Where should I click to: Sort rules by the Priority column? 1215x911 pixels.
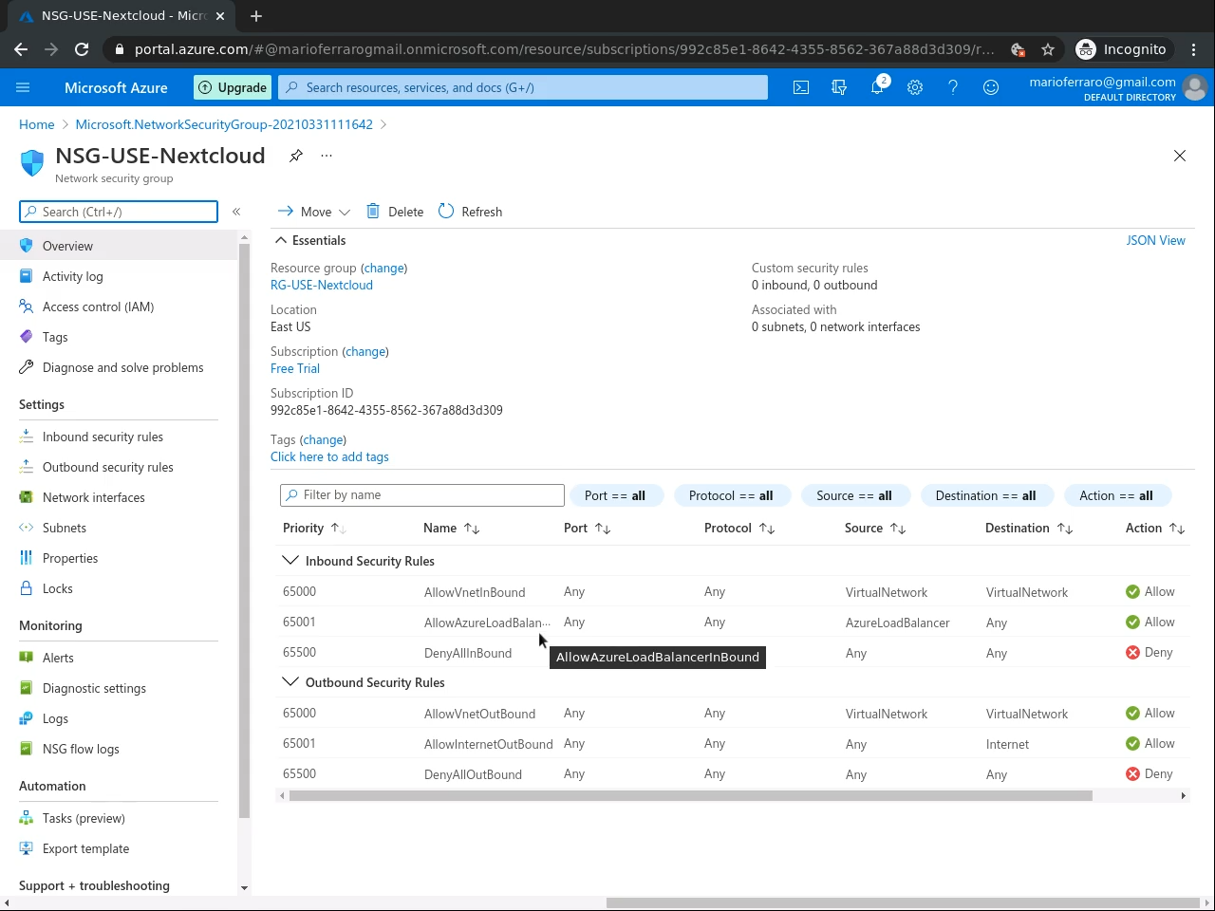(314, 529)
